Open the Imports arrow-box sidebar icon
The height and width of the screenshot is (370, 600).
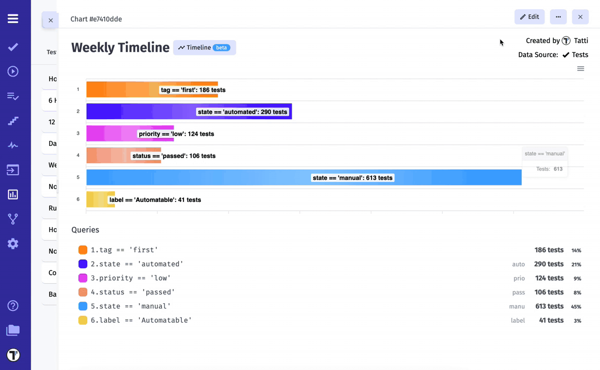point(13,170)
